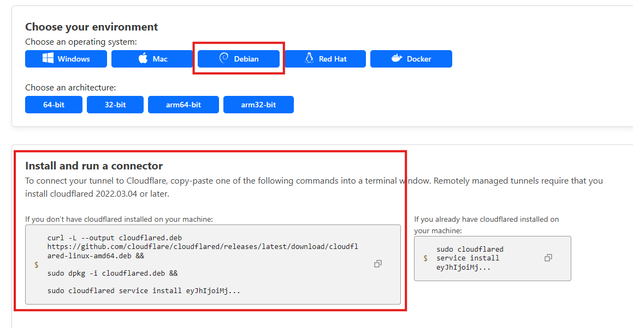Copy the short service install command
The height and width of the screenshot is (328, 633).
[548, 258]
